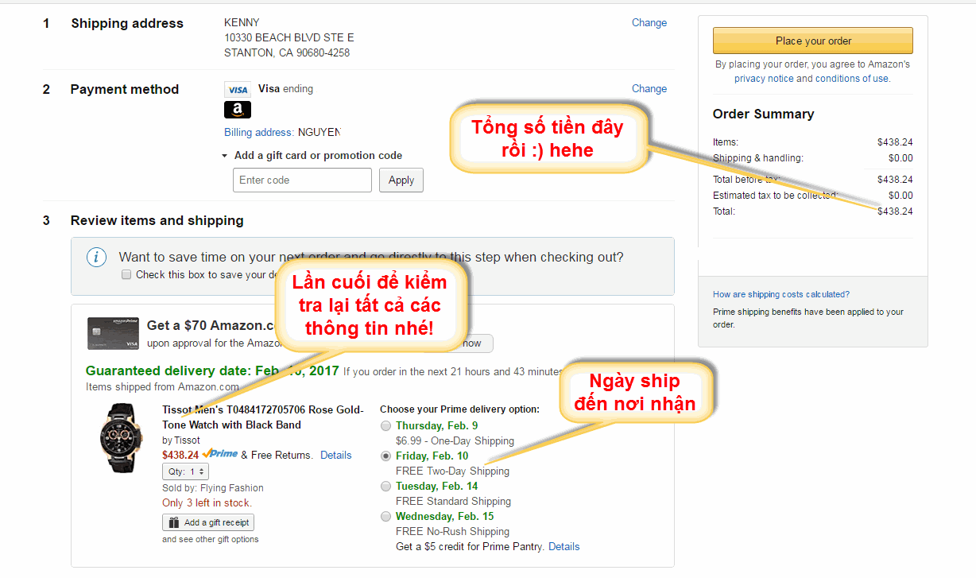Click the black Amazon card icon

[x=237, y=110]
